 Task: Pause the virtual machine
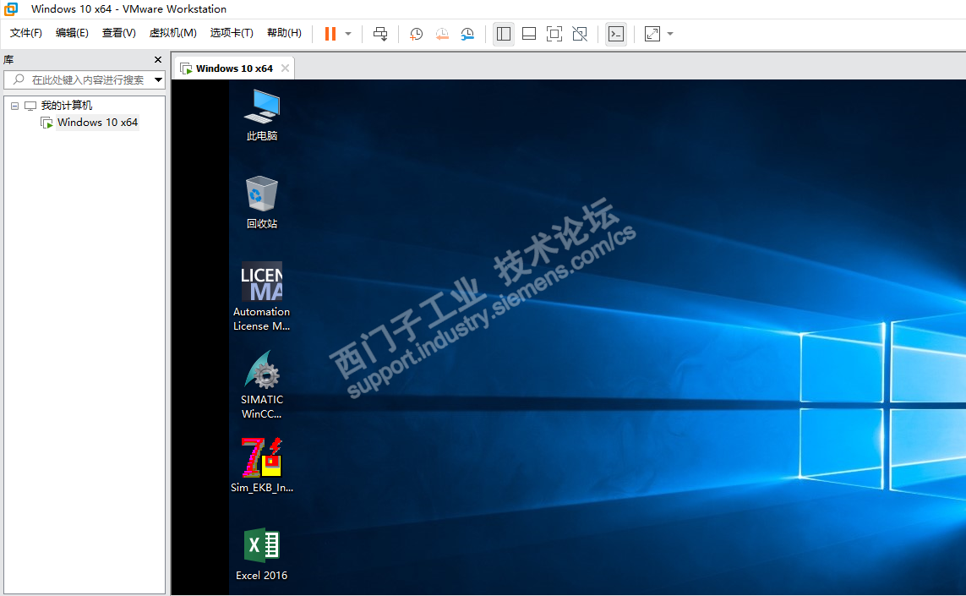coord(330,34)
